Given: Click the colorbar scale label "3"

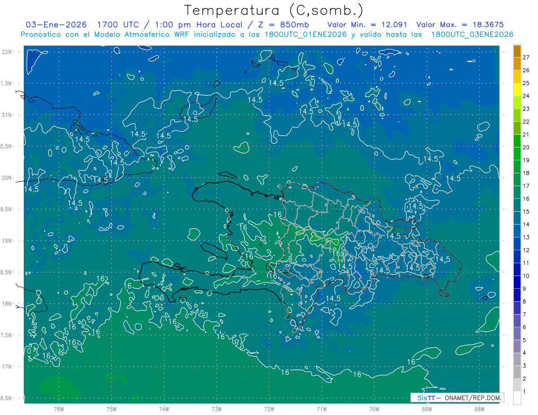Looking at the screenshot, I should click(x=525, y=366).
